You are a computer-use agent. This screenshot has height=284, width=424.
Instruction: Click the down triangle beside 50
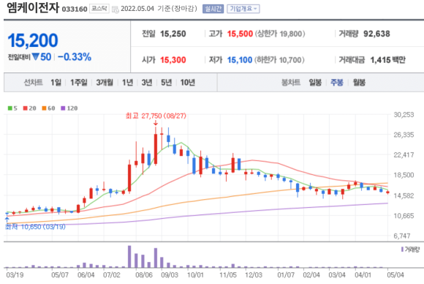pos(35,56)
